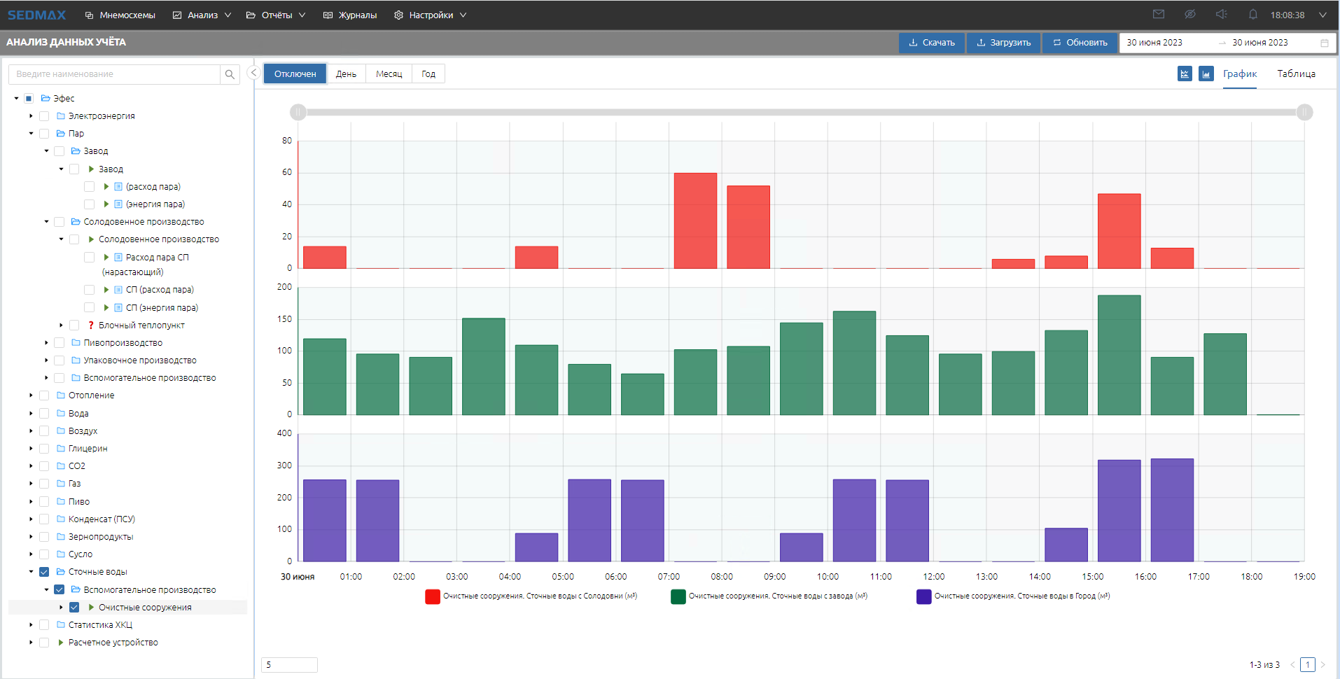Click the notification bell icon
The image size is (1340, 679).
(1252, 15)
